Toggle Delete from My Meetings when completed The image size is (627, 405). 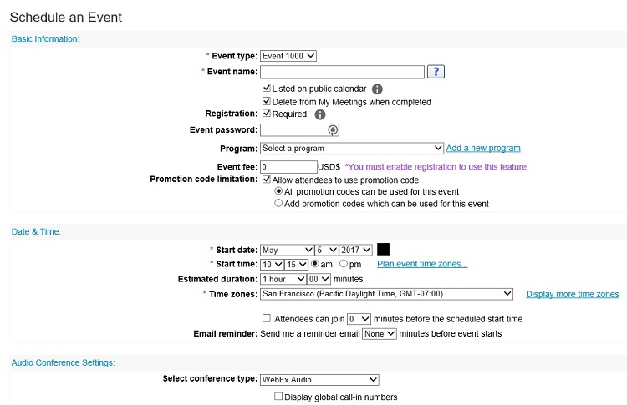[267, 102]
